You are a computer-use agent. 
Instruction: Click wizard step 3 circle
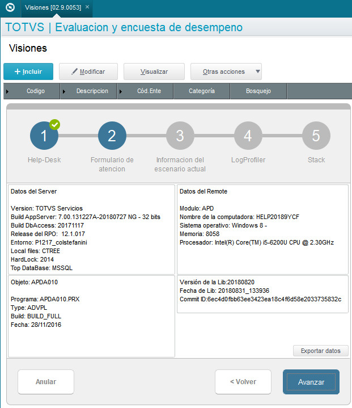pyautogui.click(x=180, y=136)
